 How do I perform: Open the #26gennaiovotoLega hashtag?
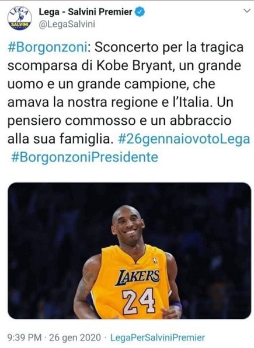coord(184,139)
